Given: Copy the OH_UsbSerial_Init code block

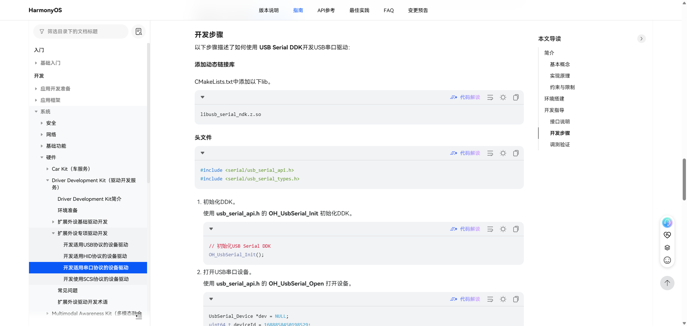Looking at the screenshot, I should click(x=516, y=229).
